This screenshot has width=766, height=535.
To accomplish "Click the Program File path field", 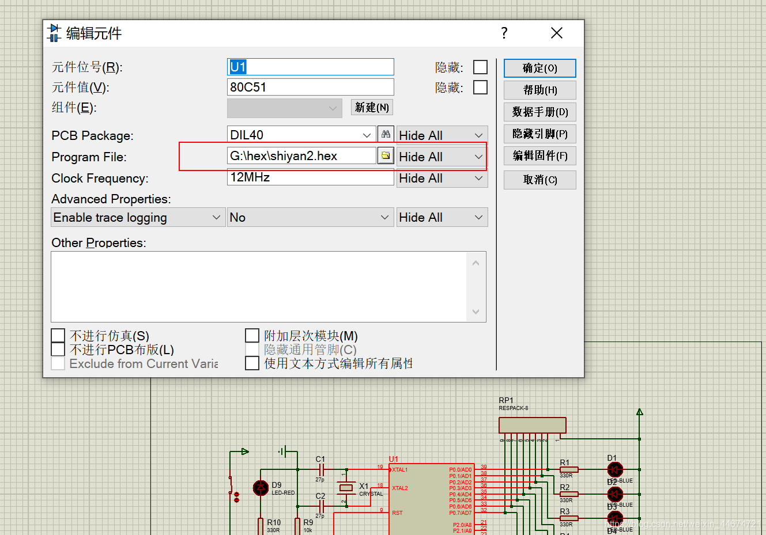I will click(301, 155).
